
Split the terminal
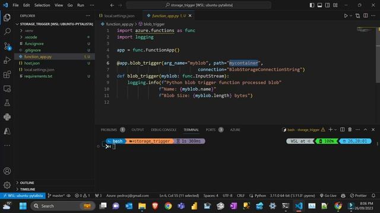point(342,130)
